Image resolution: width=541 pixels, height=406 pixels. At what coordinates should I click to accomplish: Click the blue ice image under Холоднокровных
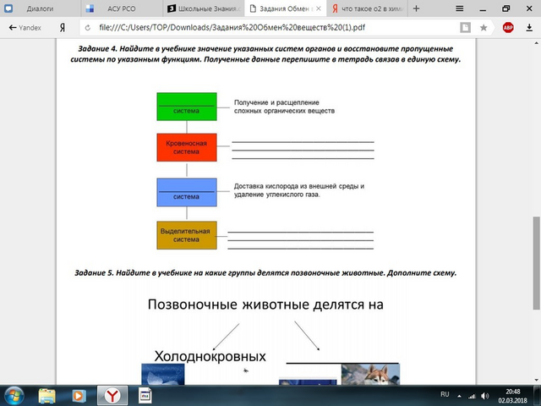[x=163, y=374]
